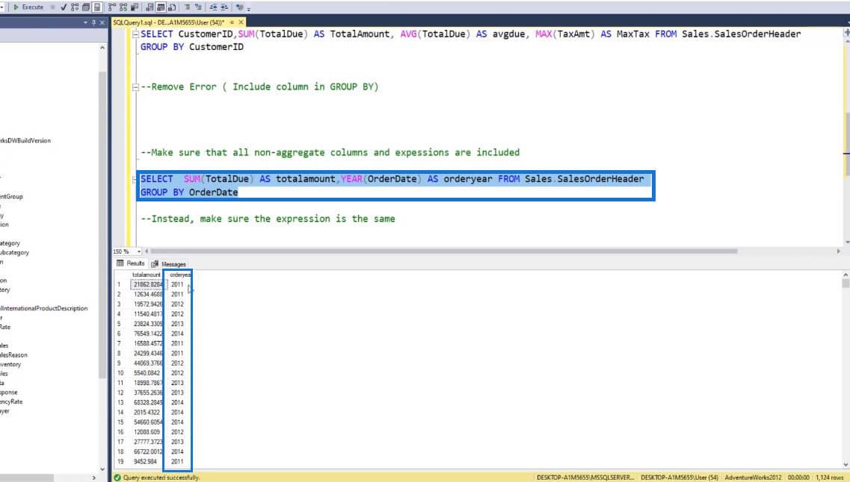Click the Object Explorer scroll down arrow

coord(102,469)
